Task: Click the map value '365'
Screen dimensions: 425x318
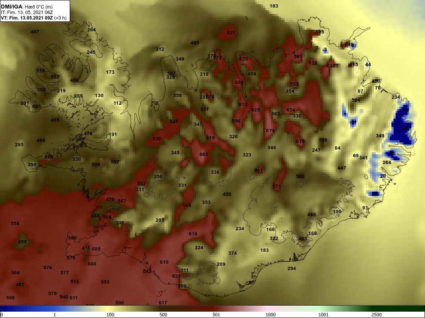Action: [x=275, y=114]
